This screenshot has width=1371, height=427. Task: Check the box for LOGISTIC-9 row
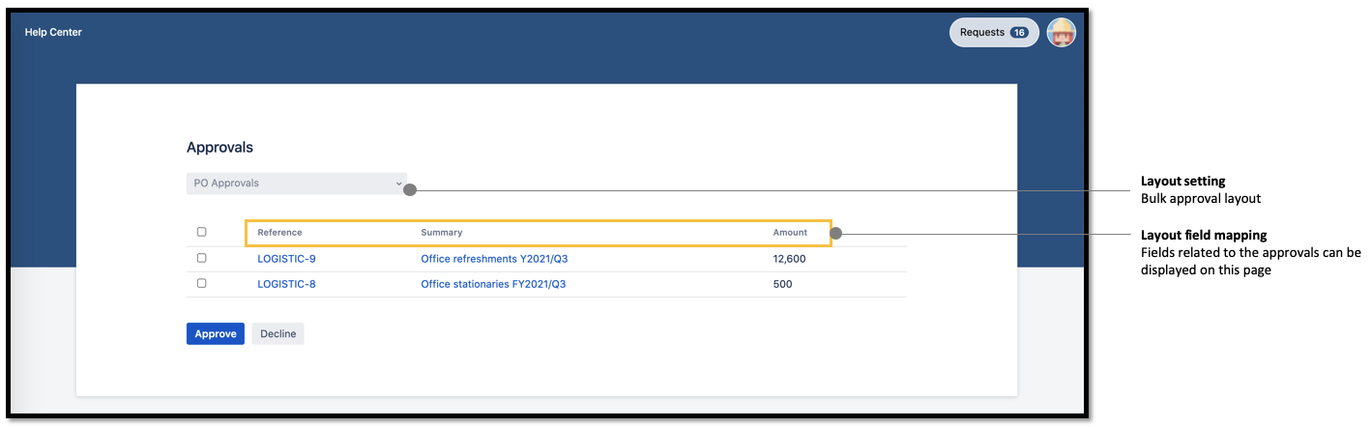coord(201,258)
